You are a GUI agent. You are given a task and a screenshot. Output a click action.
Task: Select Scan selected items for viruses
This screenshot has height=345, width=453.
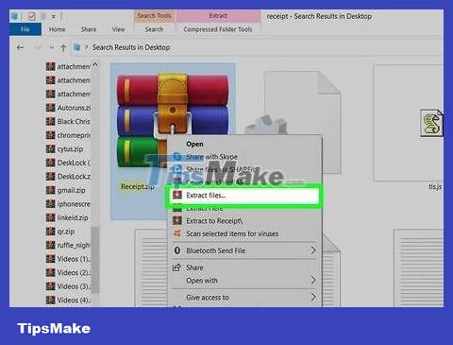232,233
